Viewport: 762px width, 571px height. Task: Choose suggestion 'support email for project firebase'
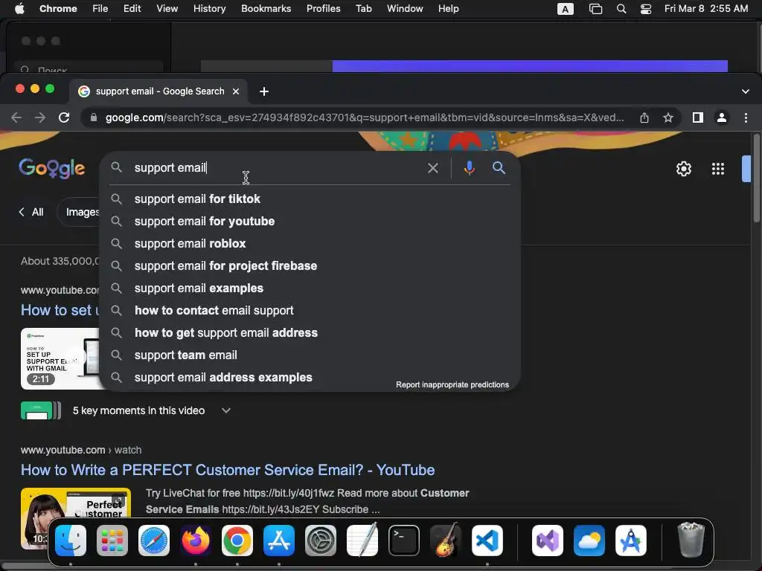[x=310, y=266]
